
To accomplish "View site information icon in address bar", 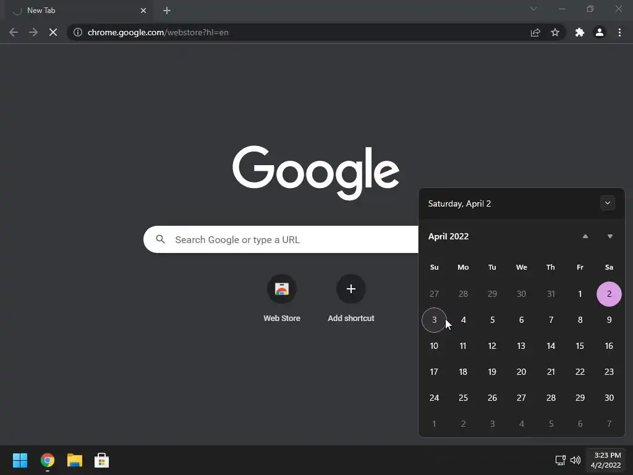I will (78, 32).
